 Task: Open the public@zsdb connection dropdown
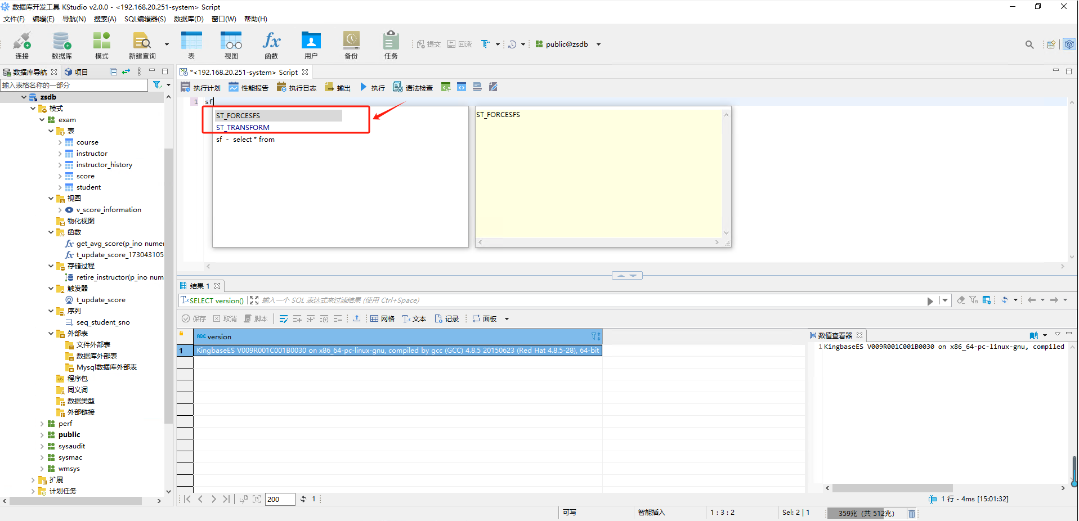pyautogui.click(x=598, y=44)
